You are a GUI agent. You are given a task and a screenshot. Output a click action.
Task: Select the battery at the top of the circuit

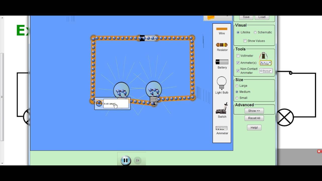click(x=148, y=38)
